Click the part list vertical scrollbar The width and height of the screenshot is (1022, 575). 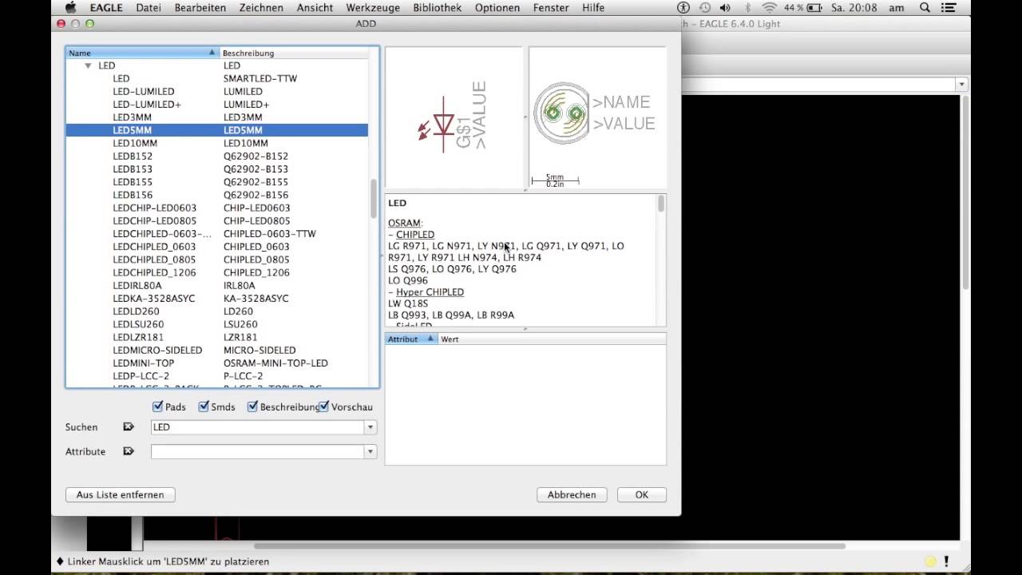tap(374, 200)
